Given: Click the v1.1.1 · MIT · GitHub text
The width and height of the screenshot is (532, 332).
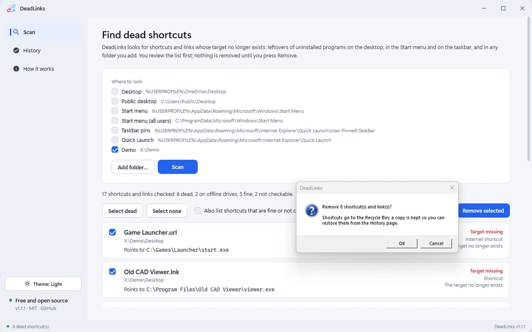Looking at the screenshot, I should [36, 308].
